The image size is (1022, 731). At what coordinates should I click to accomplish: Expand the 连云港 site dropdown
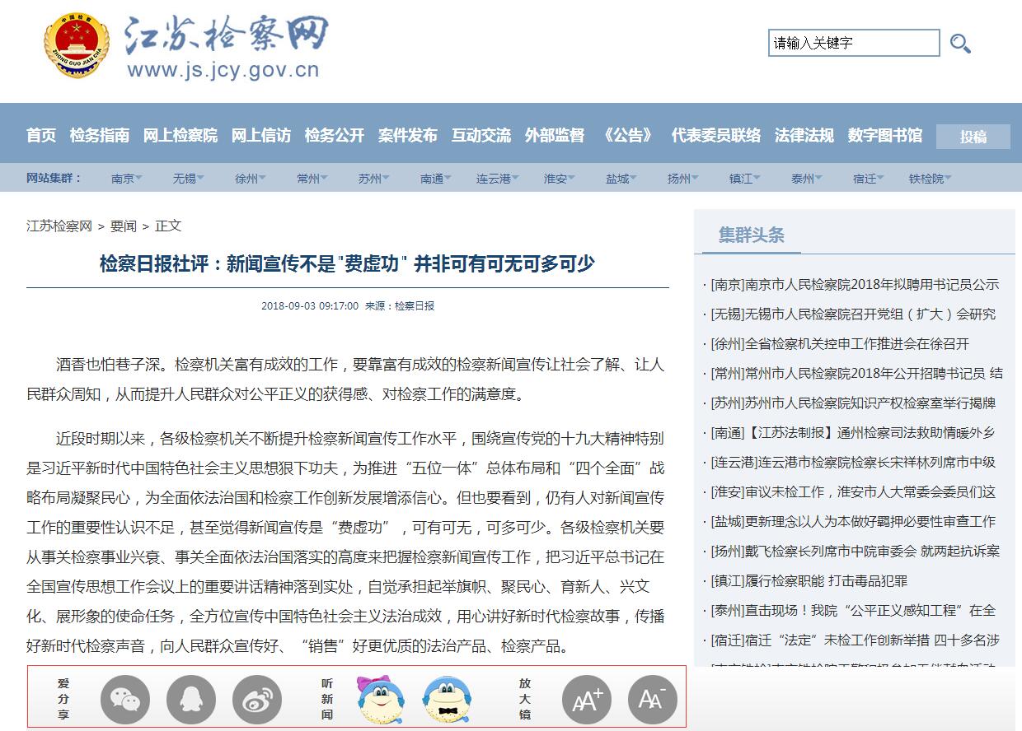499,178
